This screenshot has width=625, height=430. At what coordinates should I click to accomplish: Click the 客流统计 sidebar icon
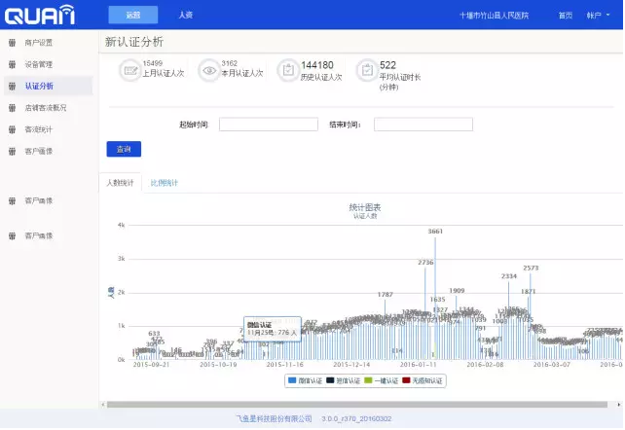pyautogui.click(x=13, y=129)
